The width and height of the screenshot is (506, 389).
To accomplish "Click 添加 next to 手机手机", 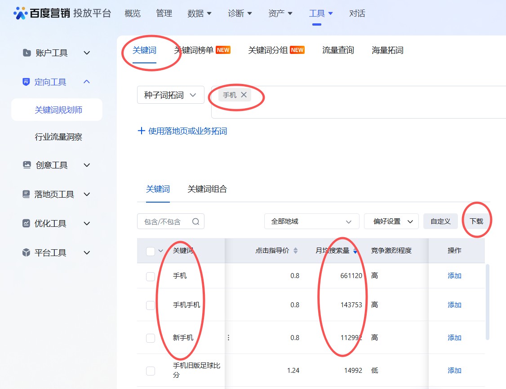I will pos(454,305).
